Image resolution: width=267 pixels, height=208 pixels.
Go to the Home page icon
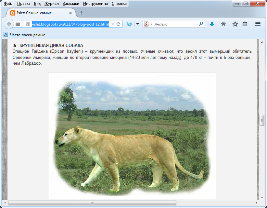(223, 24)
